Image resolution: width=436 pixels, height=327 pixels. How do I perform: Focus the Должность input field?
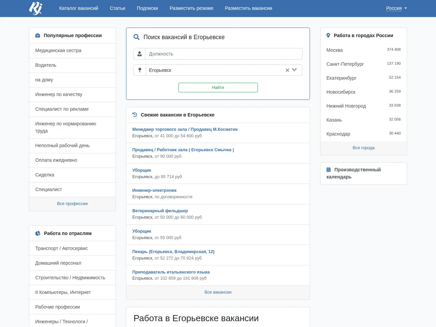224,54
